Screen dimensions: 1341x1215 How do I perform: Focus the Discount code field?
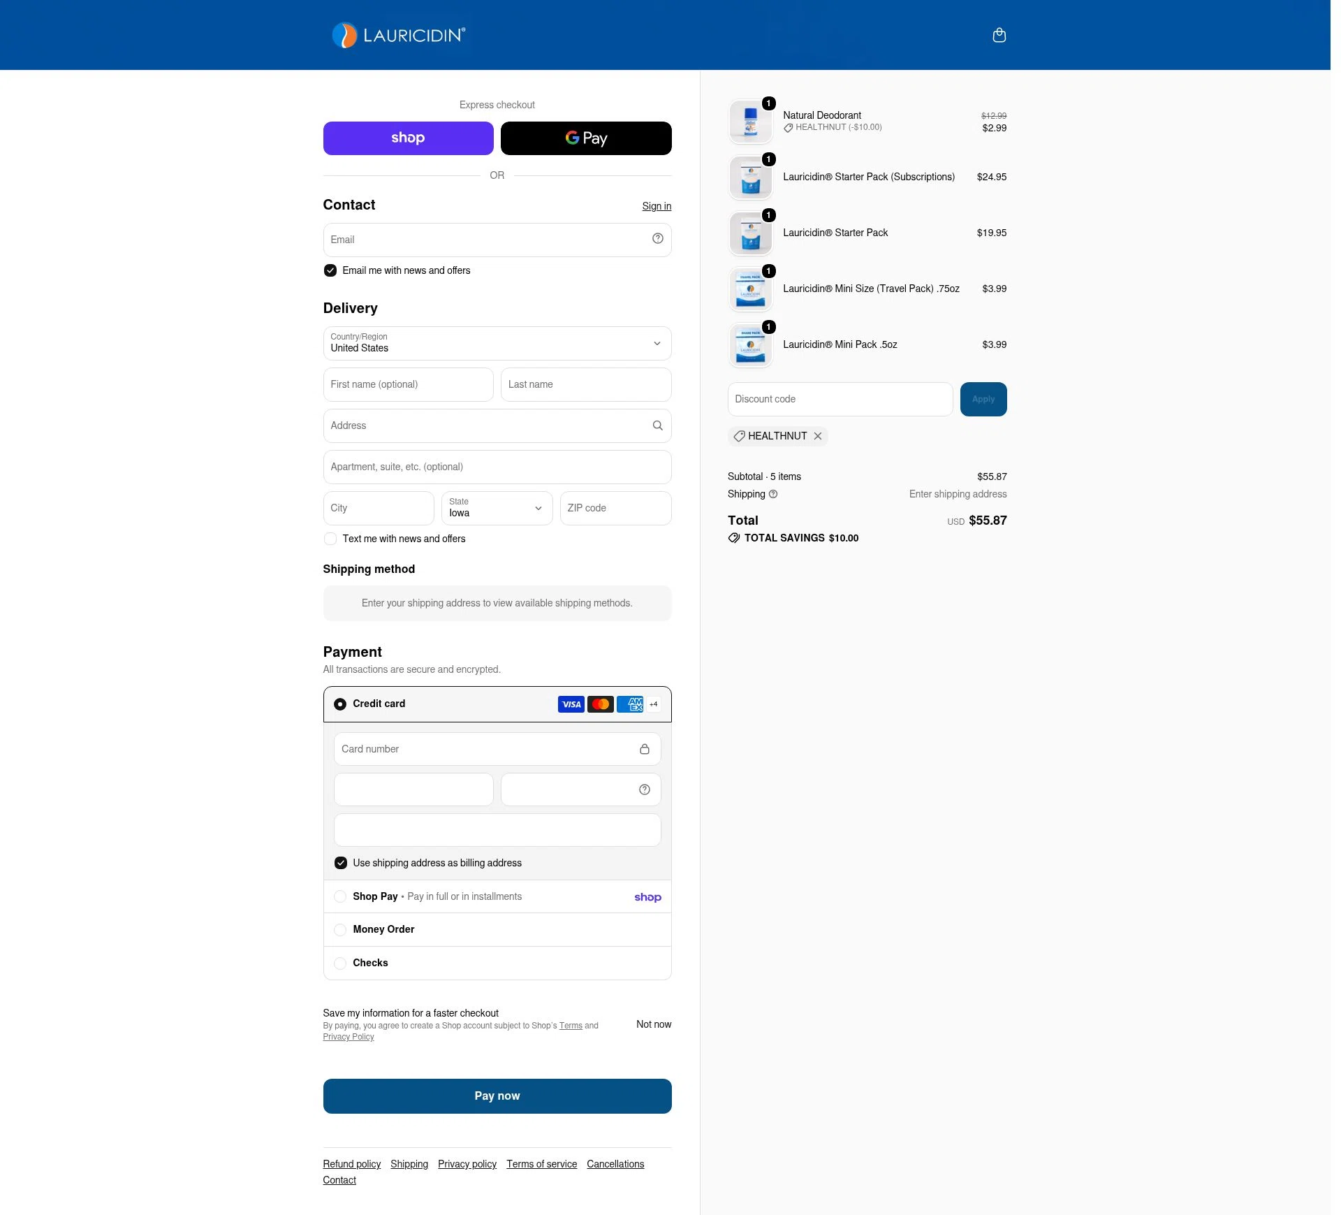click(x=840, y=399)
